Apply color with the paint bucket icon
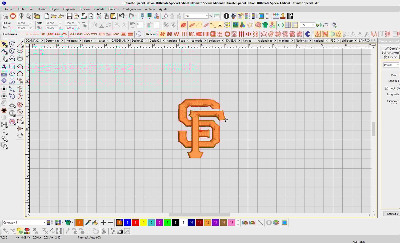Image resolution: width=400 pixels, height=243 pixels. point(95,222)
